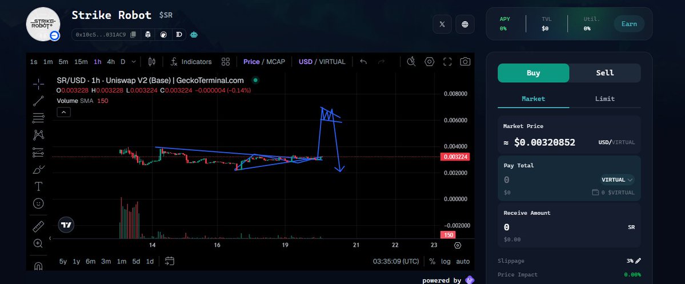The width and height of the screenshot is (685, 284).
Task: Open the CoinGecko link icon
Action: click(x=163, y=34)
